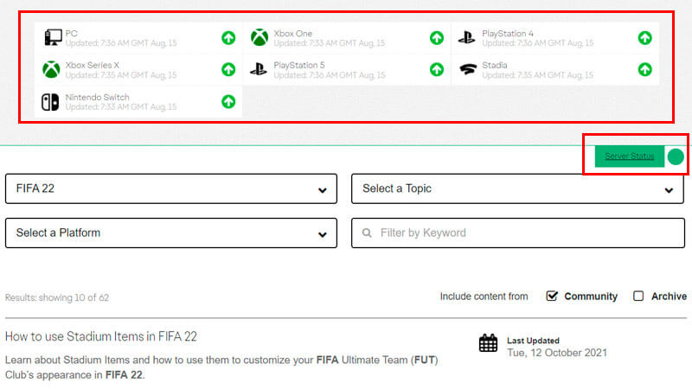Screen dimensions: 692x389
Task: Click the PC platform monitor icon
Action: pyautogui.click(x=54, y=37)
